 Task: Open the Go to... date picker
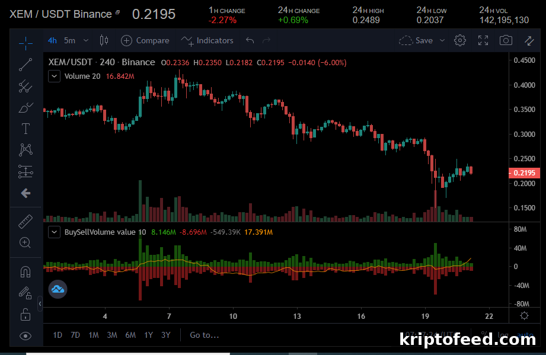click(x=205, y=335)
